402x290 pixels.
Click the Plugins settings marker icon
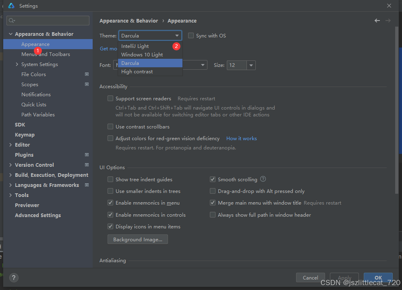tap(87, 155)
